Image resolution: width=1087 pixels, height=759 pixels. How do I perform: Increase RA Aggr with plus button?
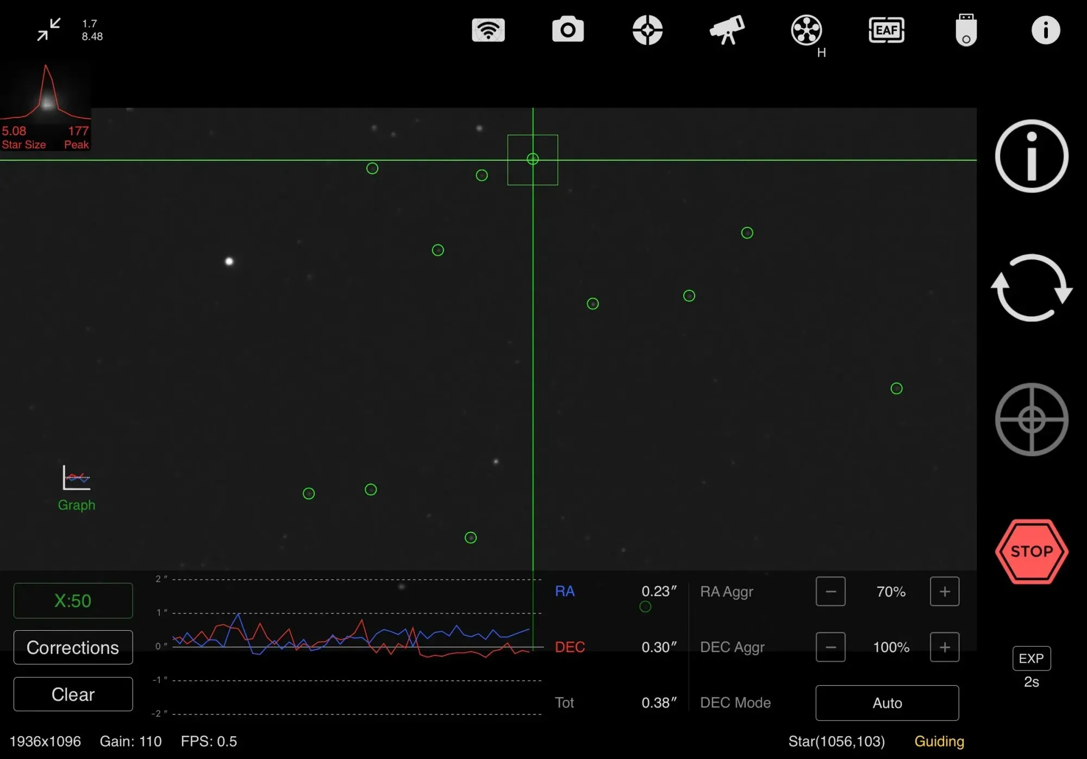[945, 591]
